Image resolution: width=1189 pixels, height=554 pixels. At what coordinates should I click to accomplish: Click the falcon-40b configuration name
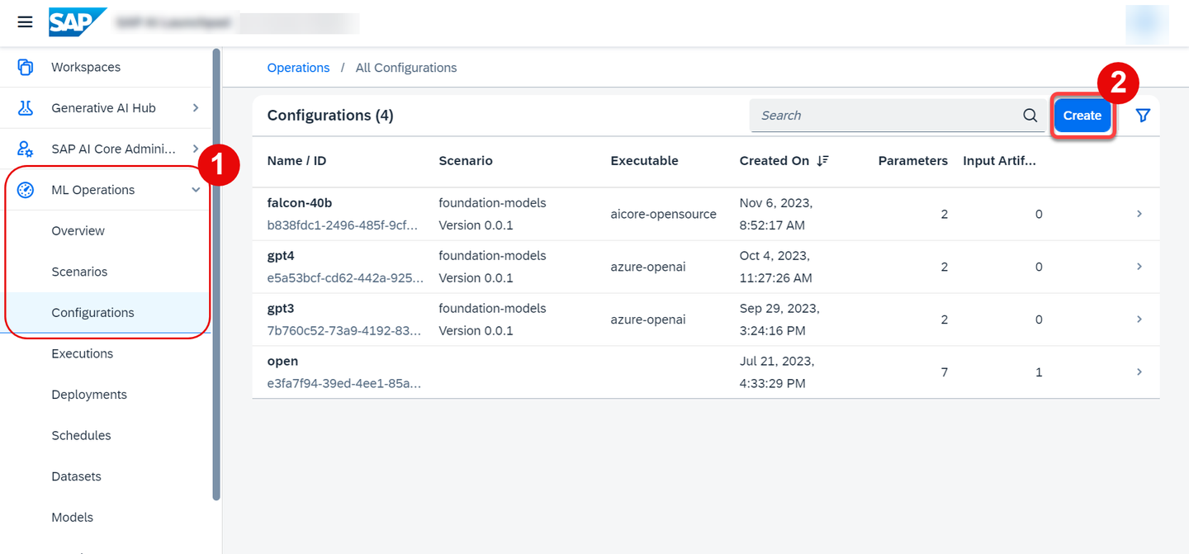(x=300, y=203)
